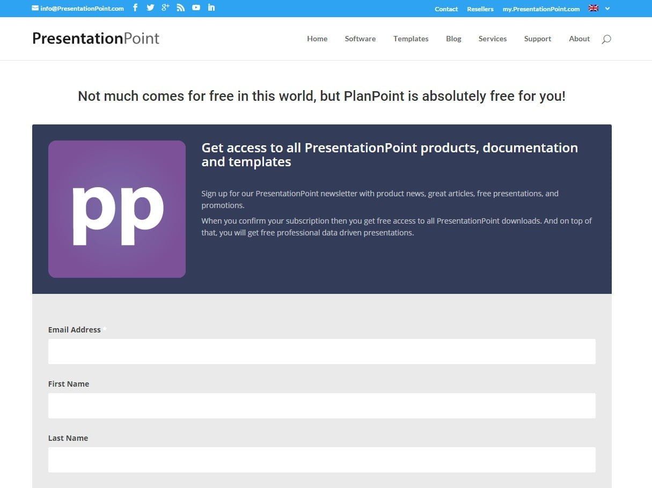
Task: Open the LinkedIn icon
Action: point(211,8)
